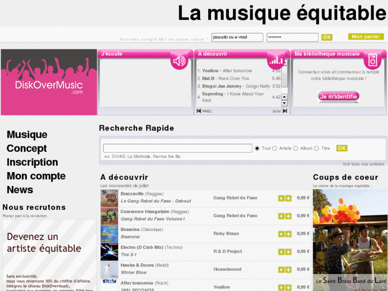Screen dimensions: 388x291
Task: Play the Commerce triangulaire track
Action: click(x=281, y=216)
